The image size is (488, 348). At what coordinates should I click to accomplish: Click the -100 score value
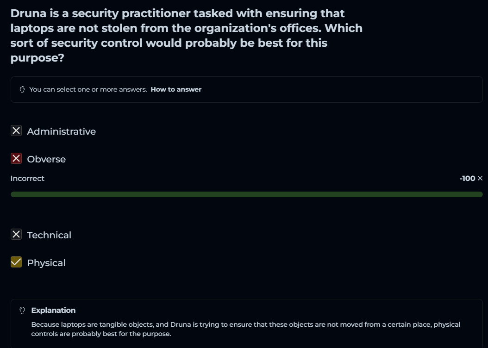[467, 178]
